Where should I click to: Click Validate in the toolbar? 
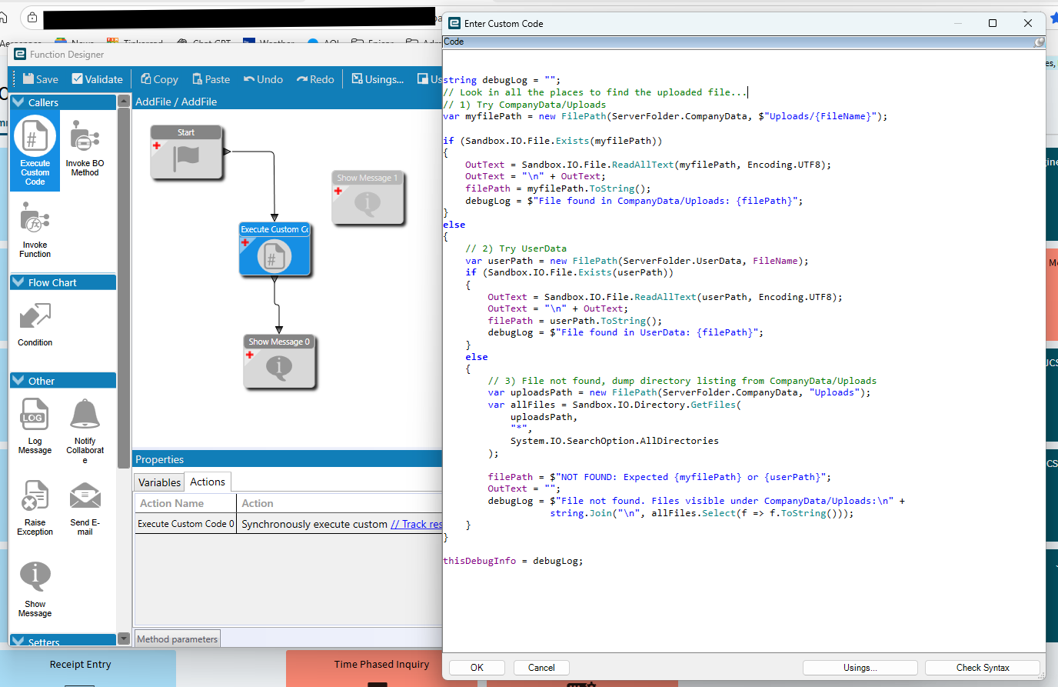click(x=97, y=79)
